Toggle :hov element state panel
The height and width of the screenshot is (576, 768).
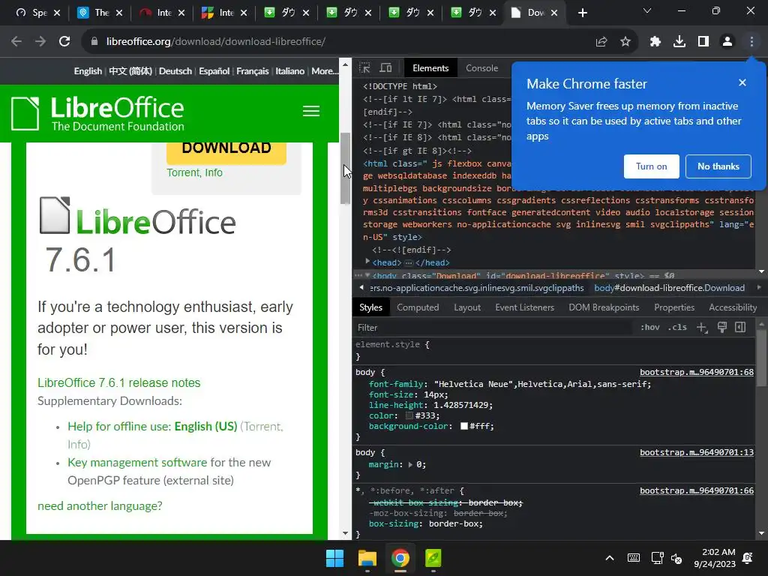coord(650,327)
